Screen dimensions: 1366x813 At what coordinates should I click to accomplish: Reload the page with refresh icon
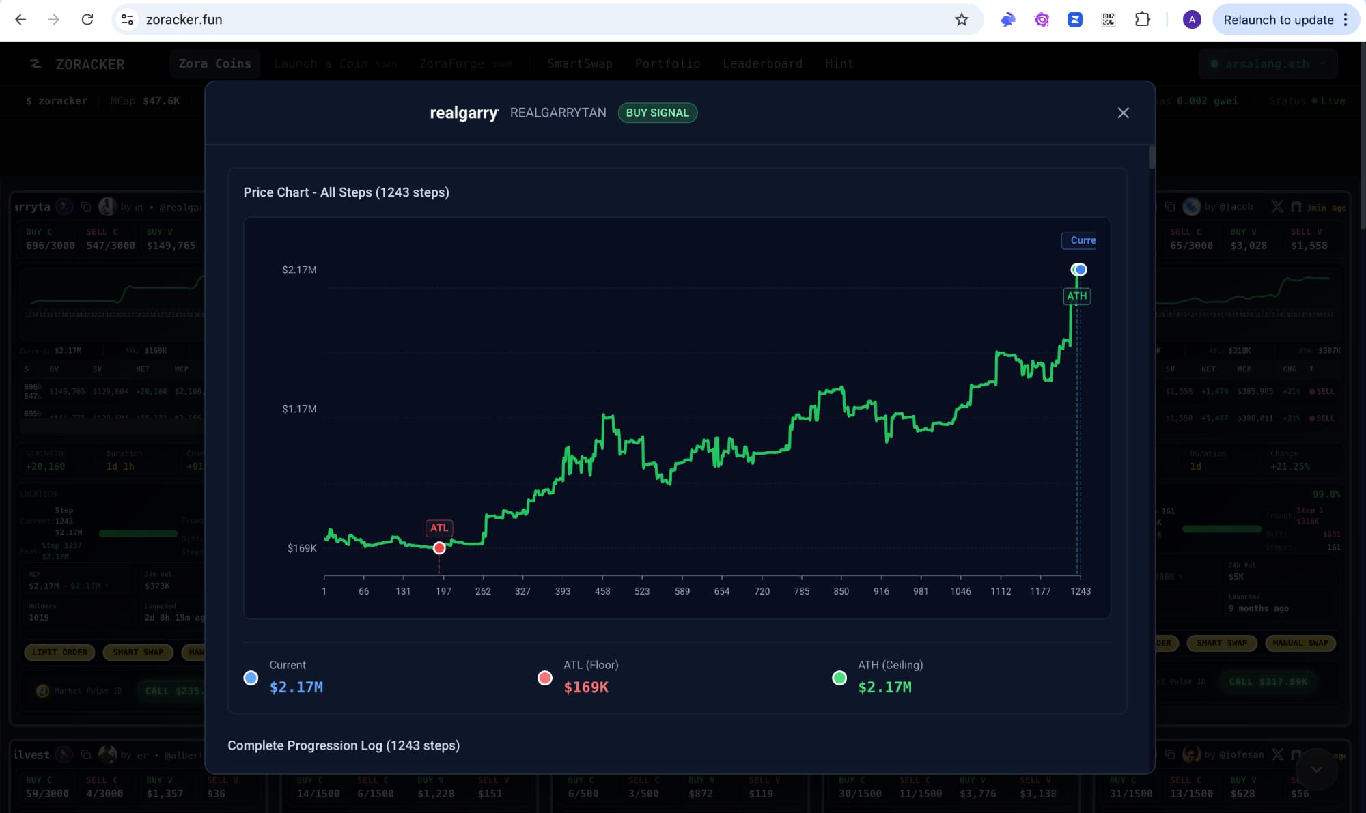(x=87, y=20)
